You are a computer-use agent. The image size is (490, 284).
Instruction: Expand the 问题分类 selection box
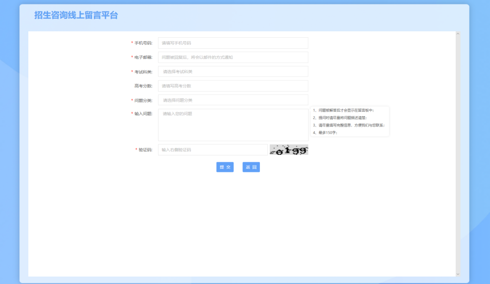coord(233,100)
